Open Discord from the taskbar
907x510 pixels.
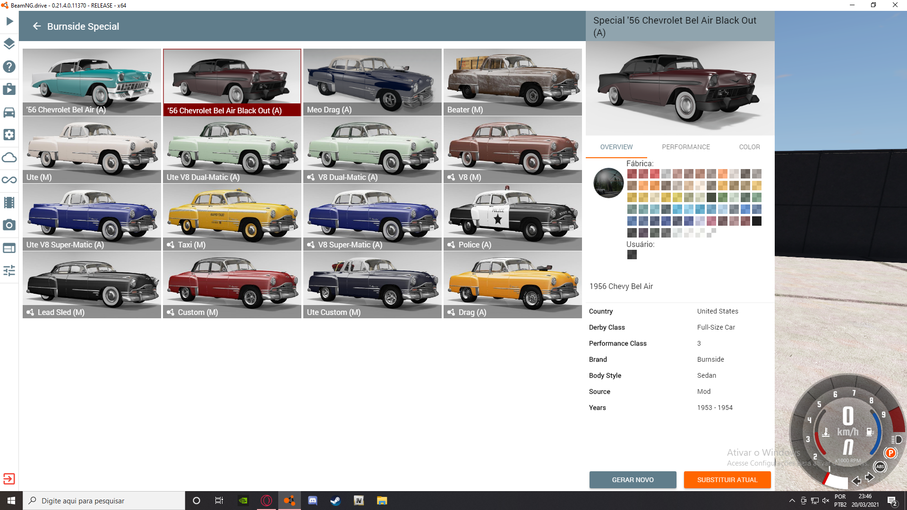[313, 501]
